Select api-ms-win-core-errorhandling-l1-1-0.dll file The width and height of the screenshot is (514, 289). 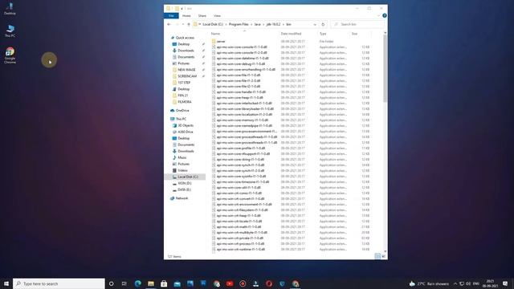point(246,70)
